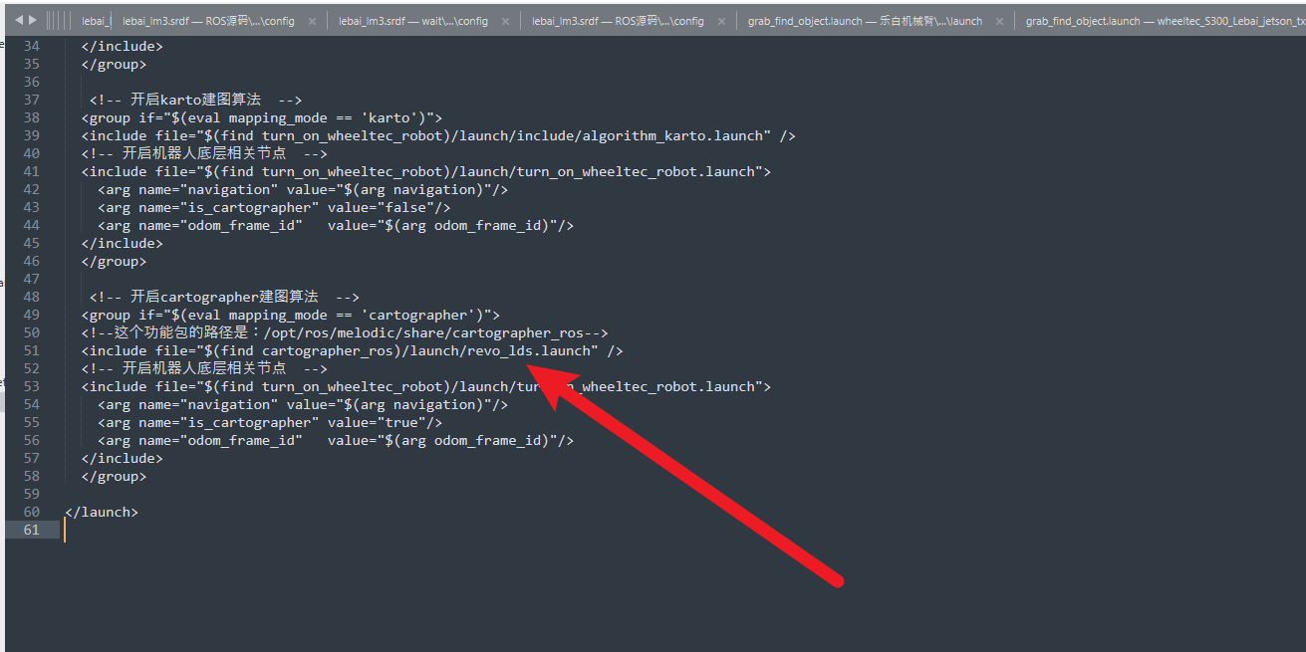Close the "grab_find_object.launch — 乐白机械臂" tab
This screenshot has height=652, width=1306.
(999, 19)
